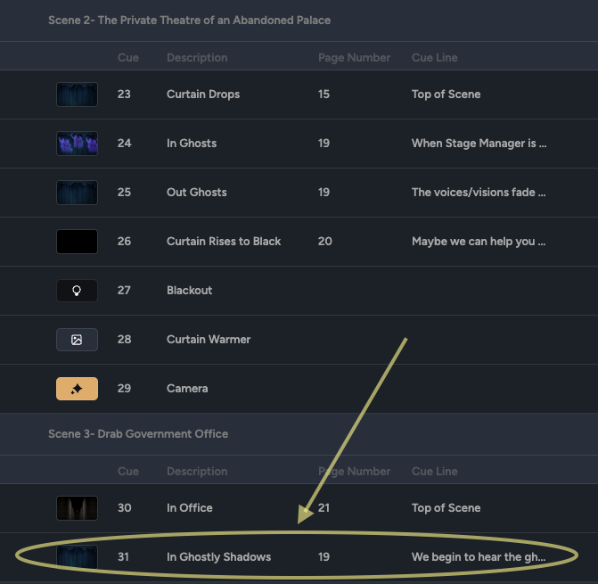
Task: Select cue number 29
Action: 125,389
